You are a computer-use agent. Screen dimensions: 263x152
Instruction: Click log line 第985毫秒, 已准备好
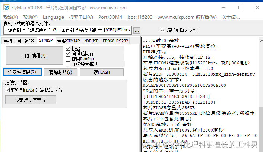[x=167, y=124]
